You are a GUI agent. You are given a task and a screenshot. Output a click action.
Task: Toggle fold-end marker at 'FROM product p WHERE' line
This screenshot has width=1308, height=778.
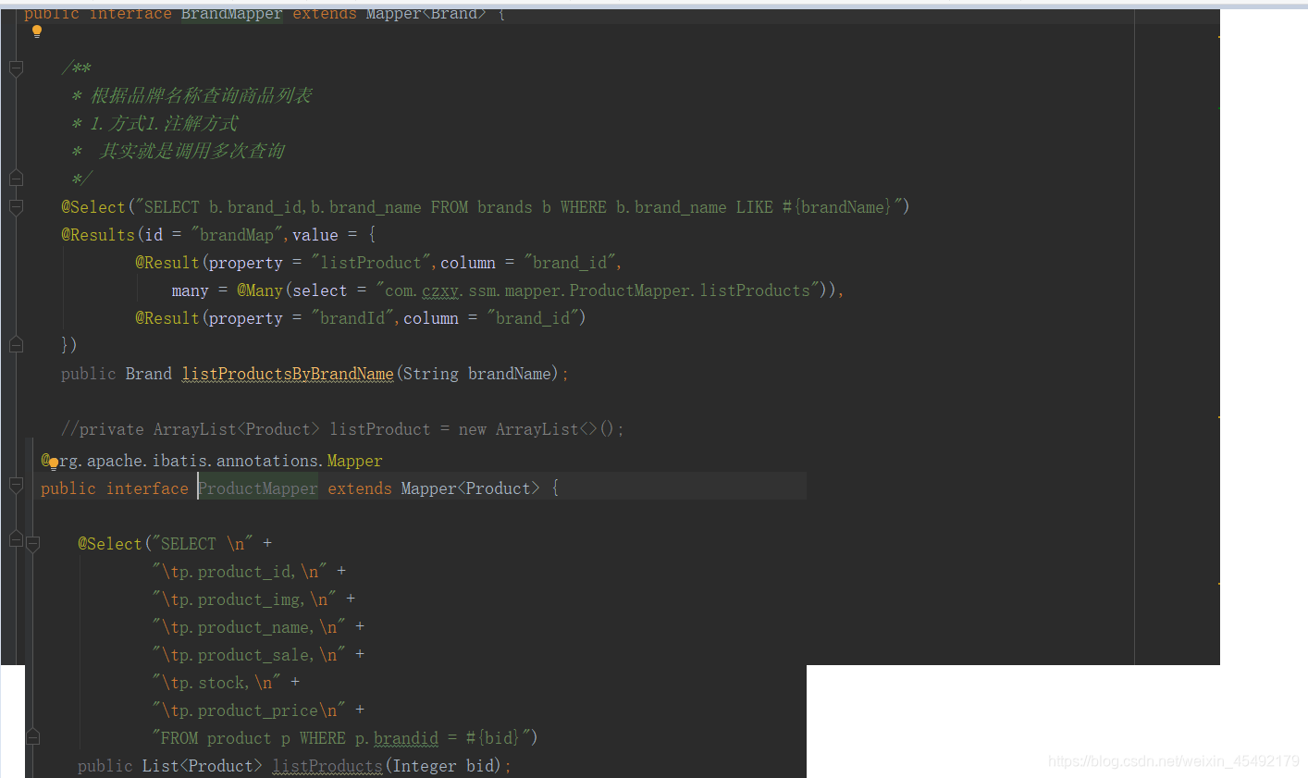pyautogui.click(x=32, y=737)
